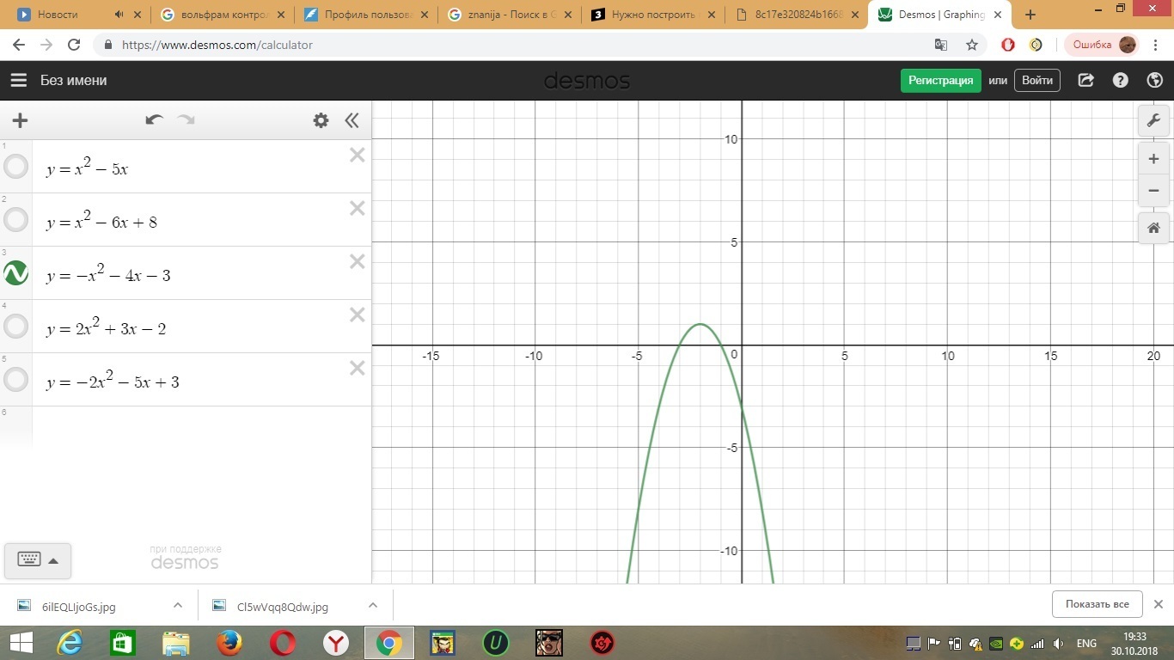Redo the last undone change in Desmos

point(186,120)
